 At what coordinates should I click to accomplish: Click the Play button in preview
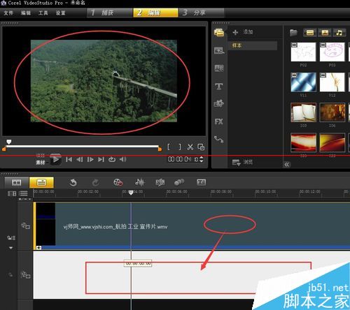coord(56,159)
